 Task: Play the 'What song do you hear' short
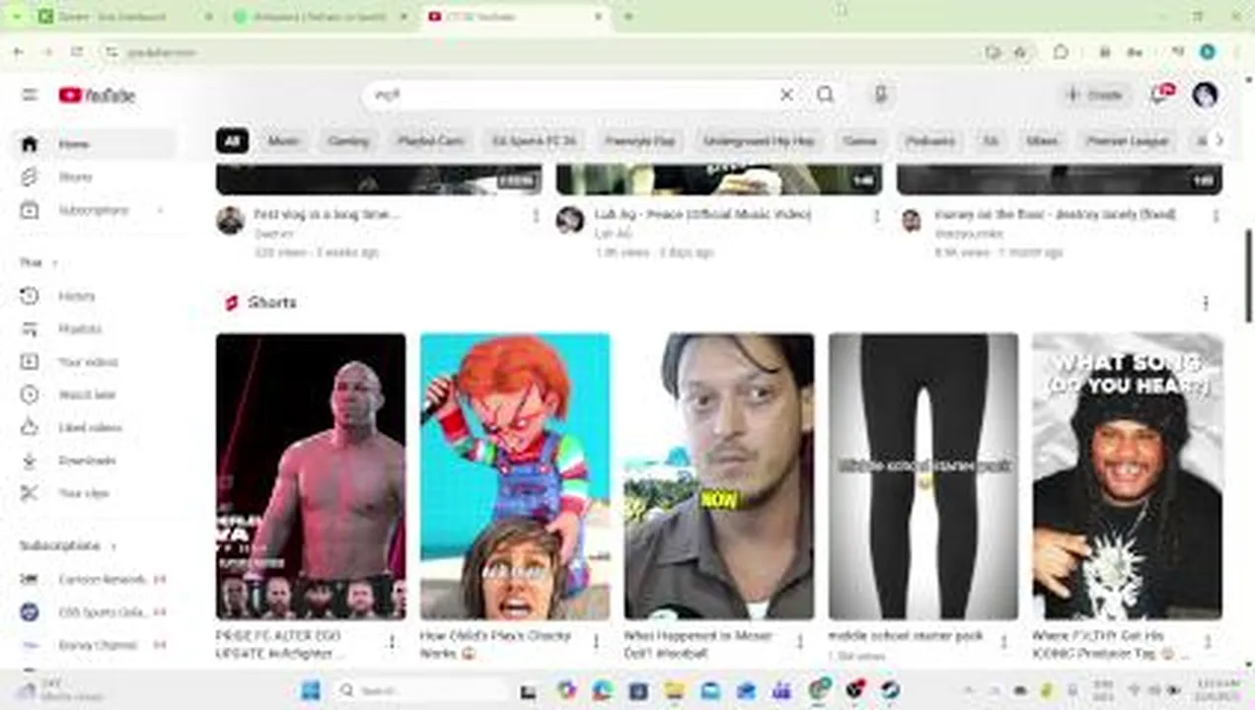point(1128,476)
